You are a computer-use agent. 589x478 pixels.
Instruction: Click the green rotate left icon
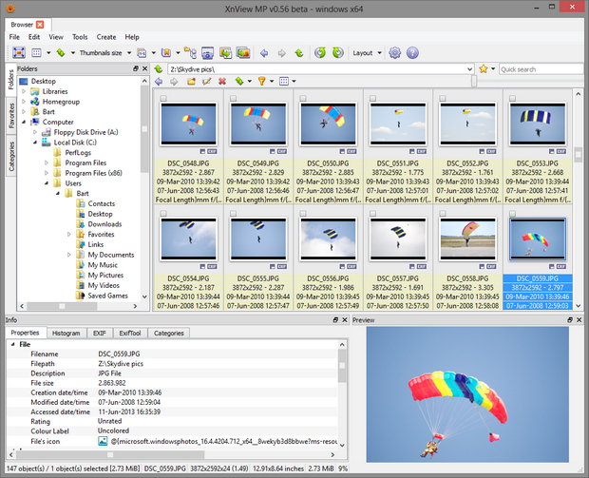coord(320,52)
